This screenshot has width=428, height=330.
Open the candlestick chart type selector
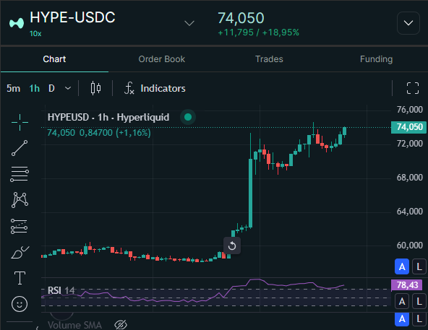(95, 88)
